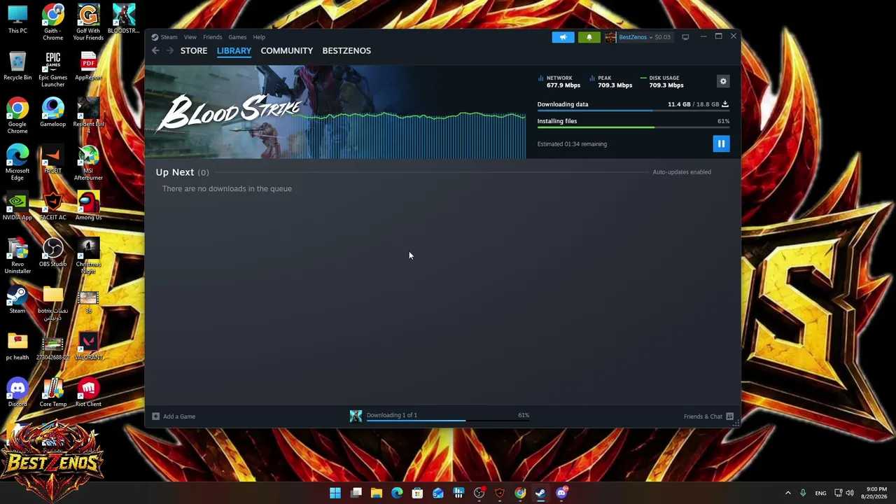Click the DISK USAGE stat
Screen dimensions: 896x504
662,82
